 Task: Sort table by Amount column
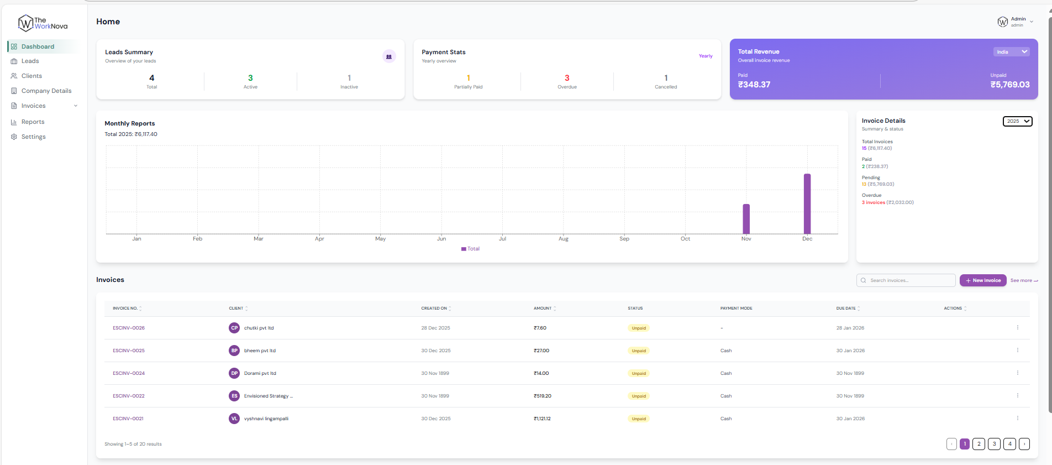[544, 309]
